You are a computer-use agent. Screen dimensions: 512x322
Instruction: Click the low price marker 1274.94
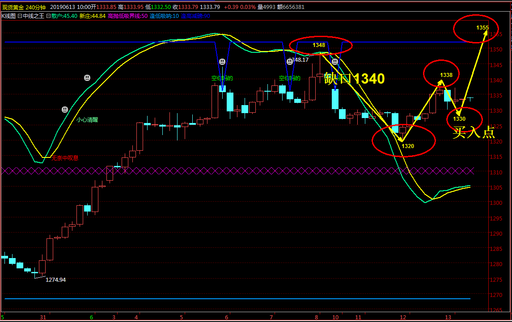[55, 280]
